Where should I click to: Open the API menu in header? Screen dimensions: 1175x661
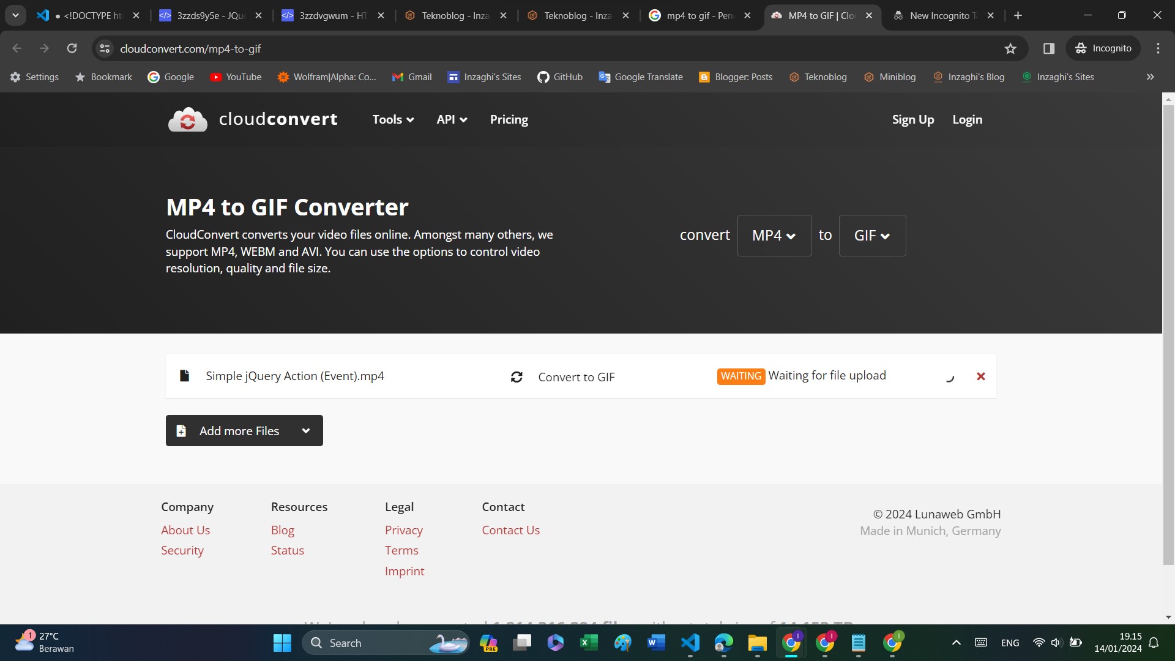pyautogui.click(x=452, y=120)
